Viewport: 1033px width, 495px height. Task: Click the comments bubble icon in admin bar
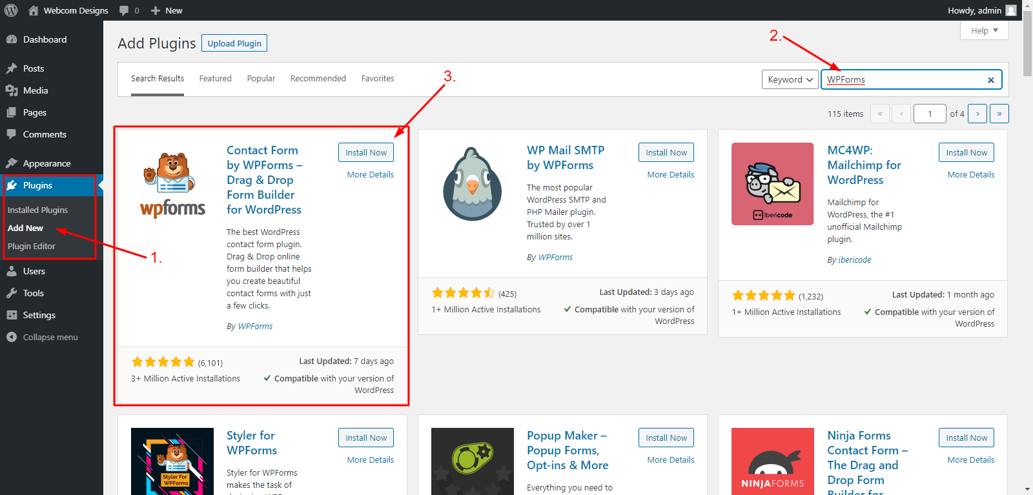124,11
